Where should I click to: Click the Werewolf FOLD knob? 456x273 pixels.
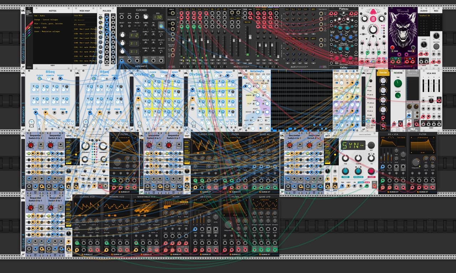[x=413, y=47]
